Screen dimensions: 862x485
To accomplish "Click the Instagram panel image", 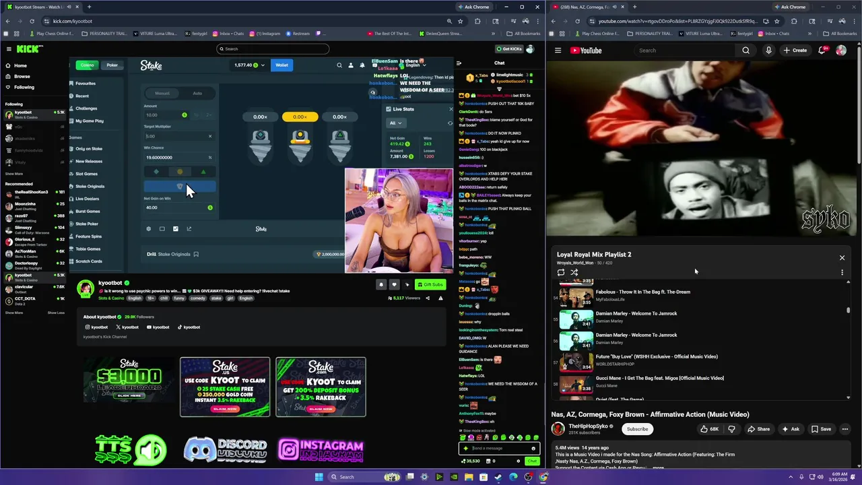I will pos(321,450).
